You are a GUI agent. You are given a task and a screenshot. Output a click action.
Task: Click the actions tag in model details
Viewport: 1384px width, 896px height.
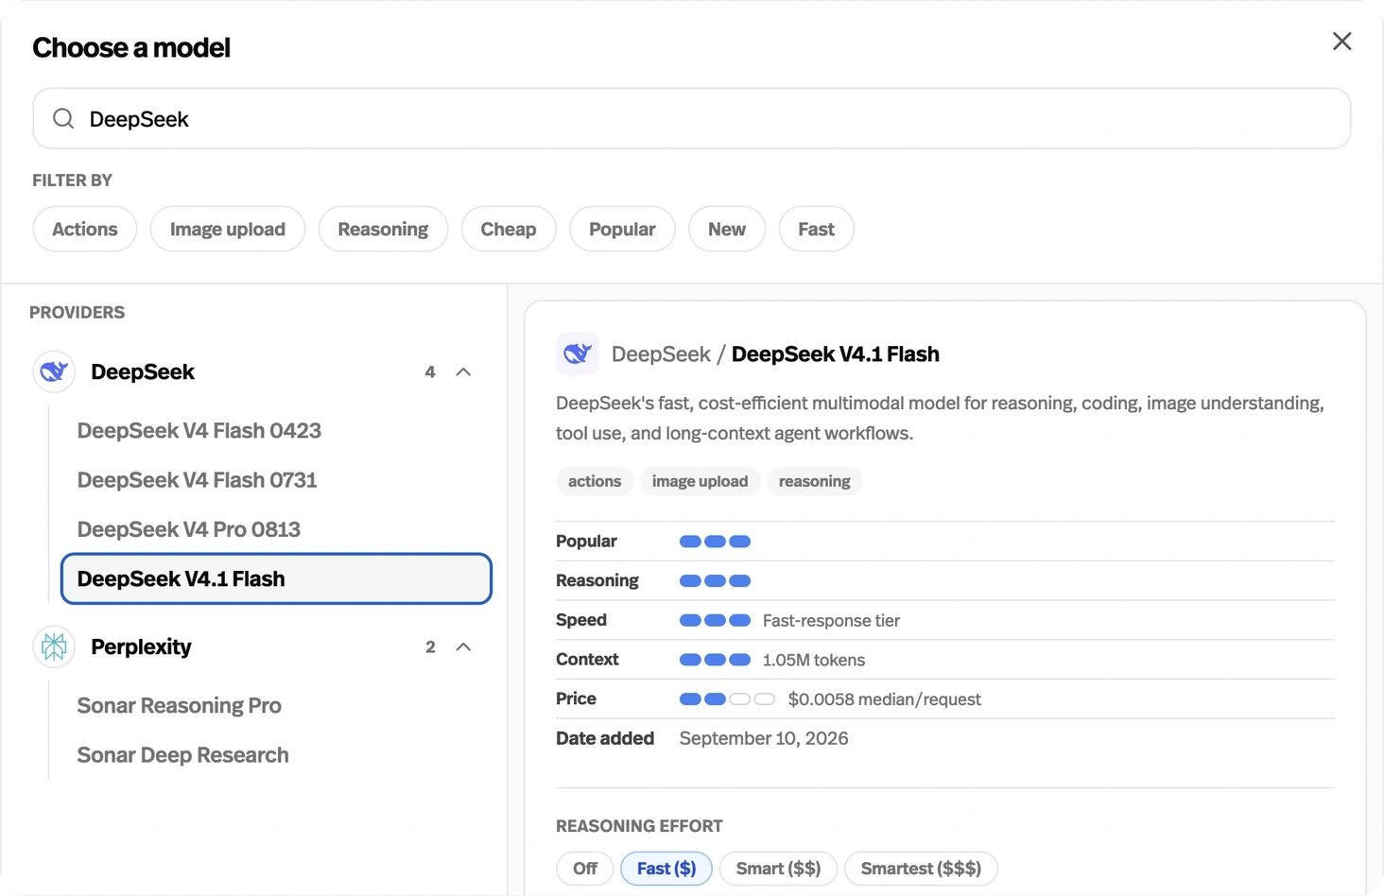595,481
